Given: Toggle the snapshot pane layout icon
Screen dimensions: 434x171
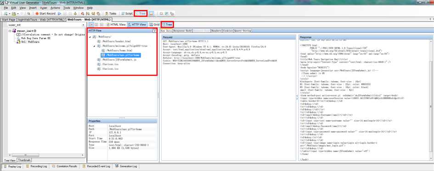Looking at the screenshot, I should pos(90,25).
